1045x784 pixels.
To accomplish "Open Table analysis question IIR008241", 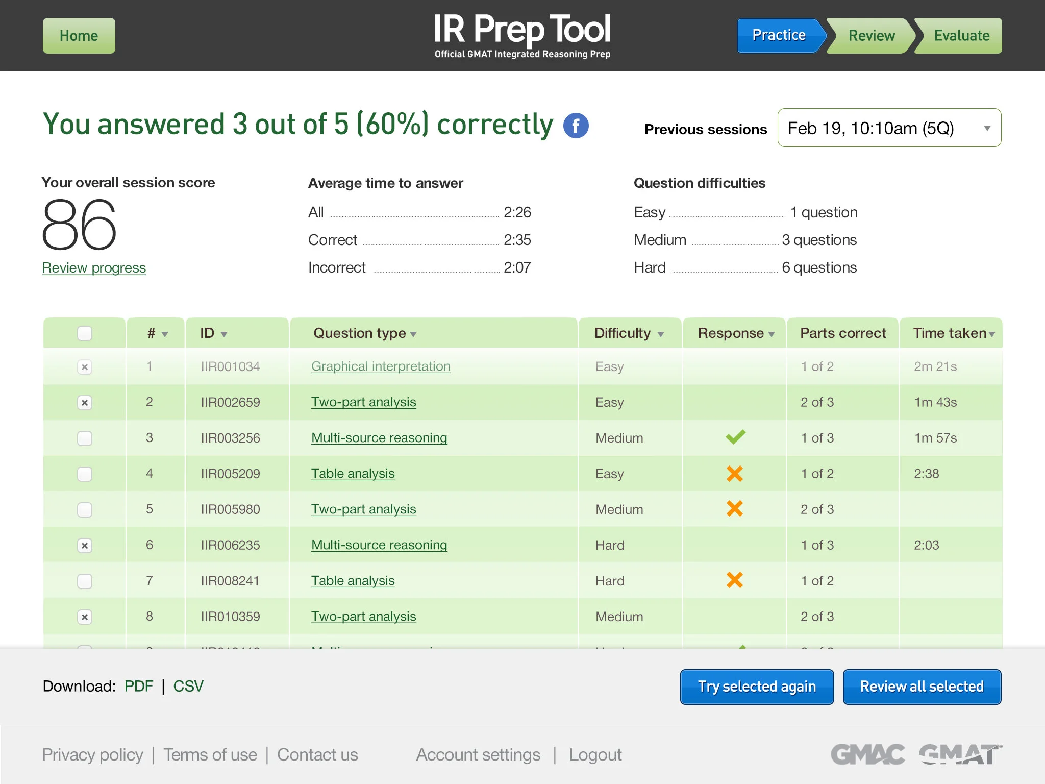I will [353, 581].
